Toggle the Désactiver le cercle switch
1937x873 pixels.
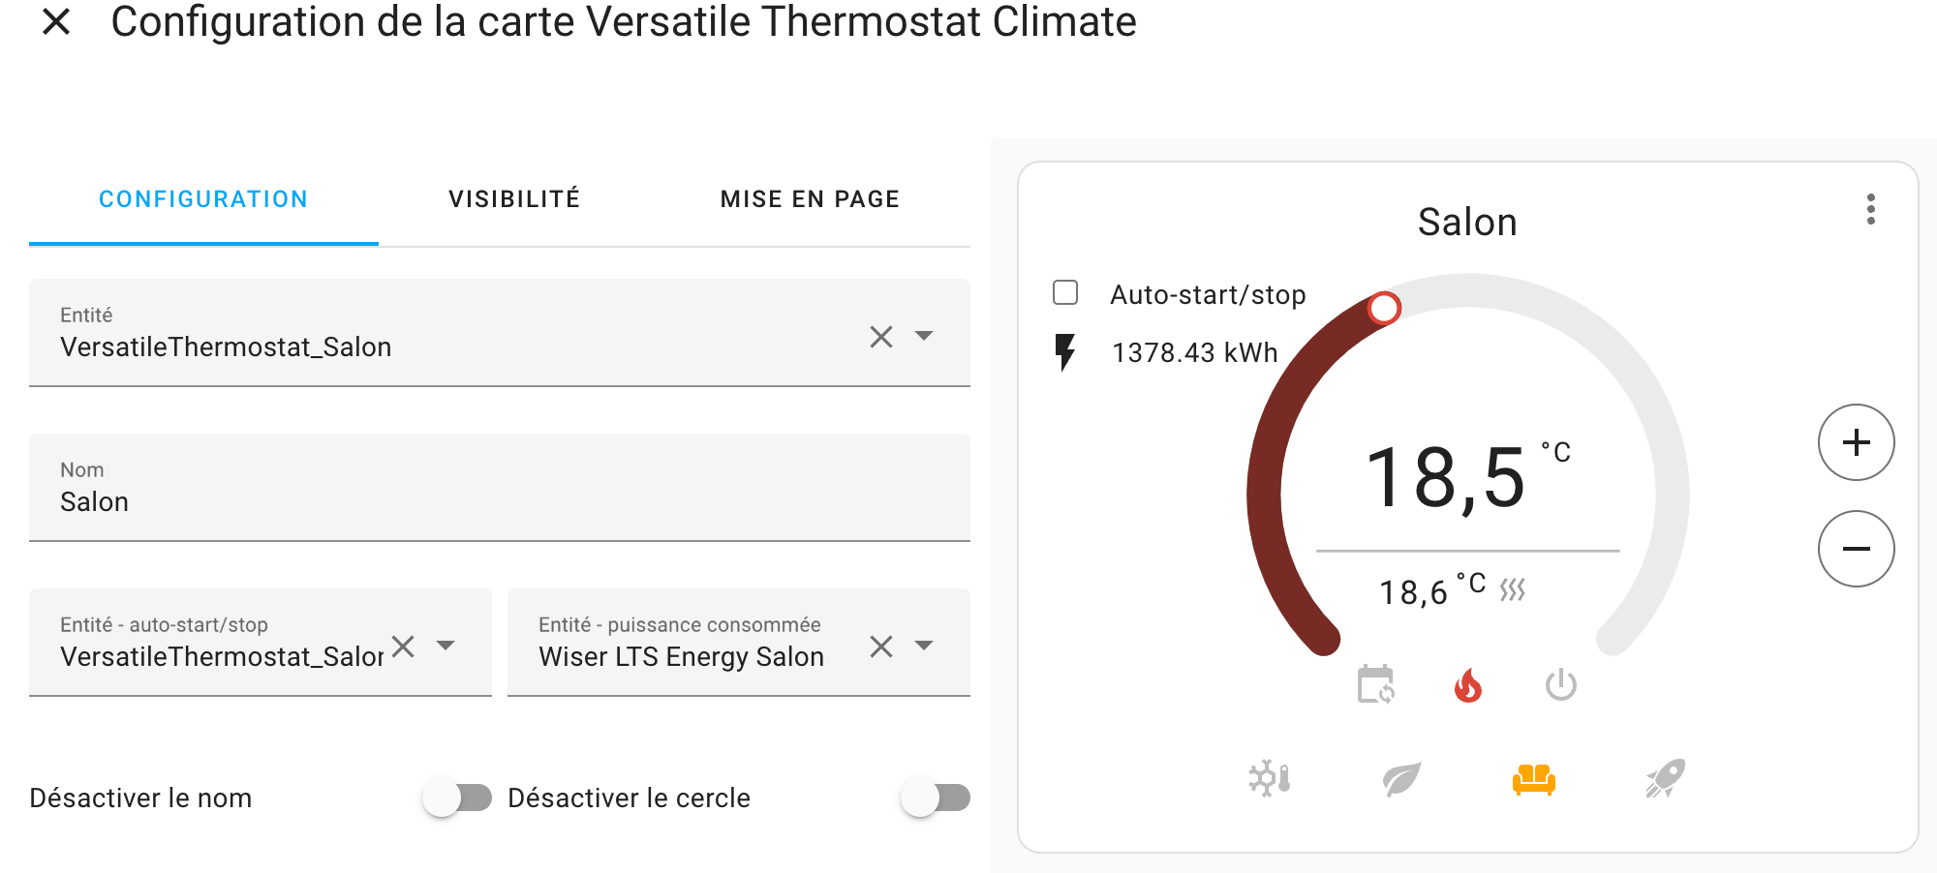click(936, 798)
